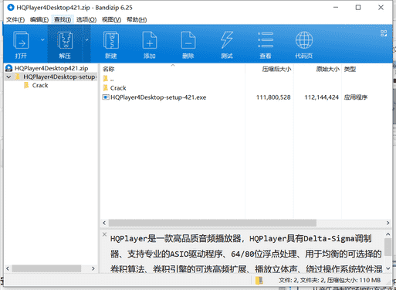Click the HQPlayer description comment text
The height and width of the screenshot is (290, 396).
point(246,254)
